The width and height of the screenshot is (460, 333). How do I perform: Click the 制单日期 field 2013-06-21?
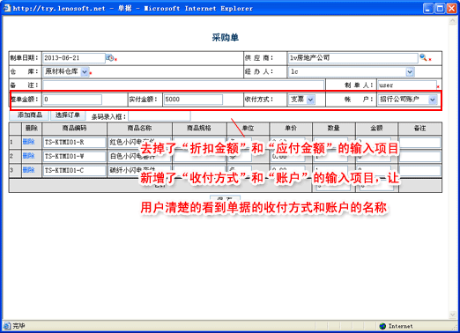[x=74, y=58]
